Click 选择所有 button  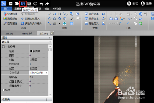pyautogui.click(x=10, y=19)
